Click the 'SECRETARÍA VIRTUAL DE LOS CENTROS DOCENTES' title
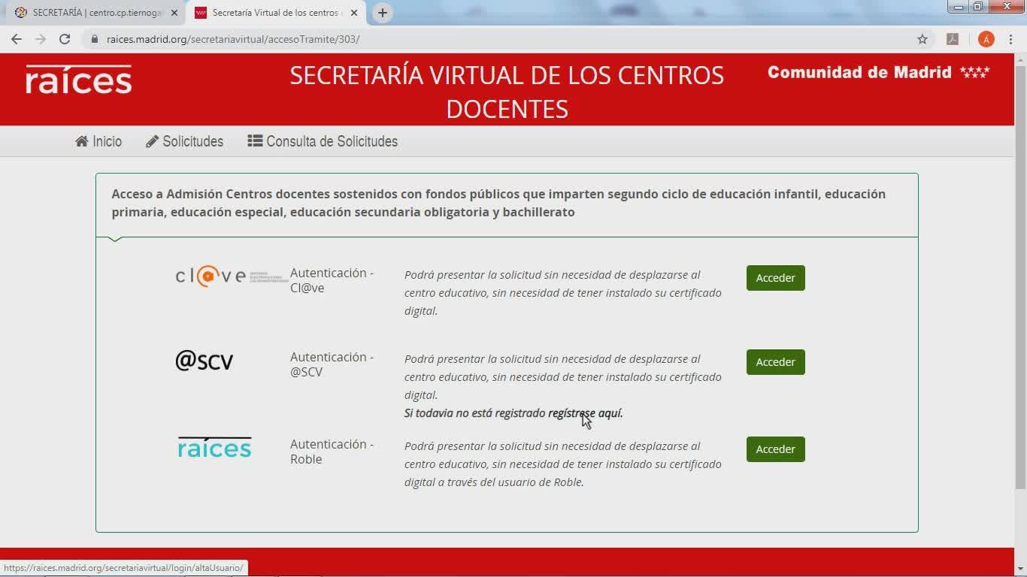This screenshot has height=577, width=1027. point(507,92)
